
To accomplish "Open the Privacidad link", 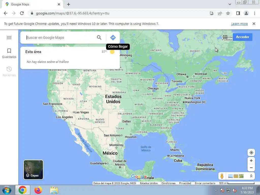I will [x=185, y=183].
